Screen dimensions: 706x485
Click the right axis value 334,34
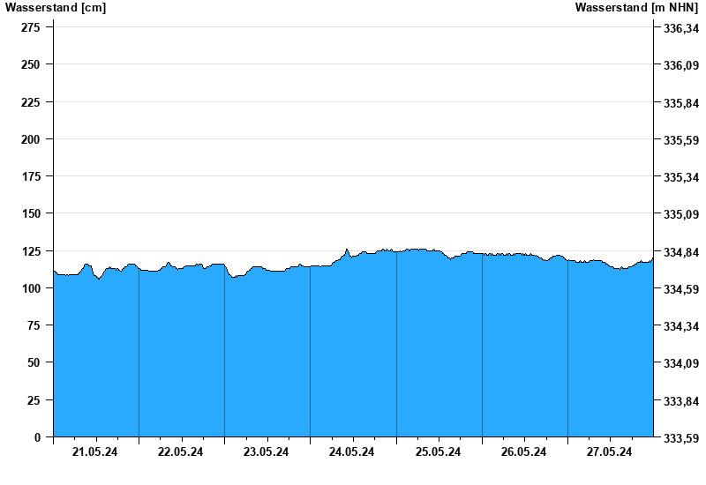click(x=681, y=326)
